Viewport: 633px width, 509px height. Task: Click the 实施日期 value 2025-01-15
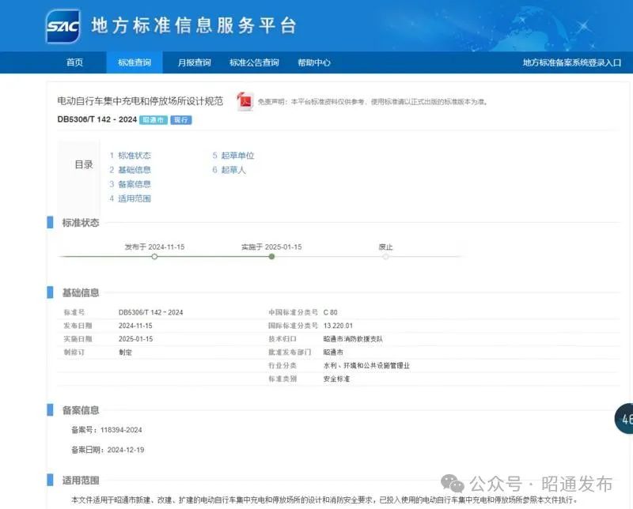pyautogui.click(x=135, y=339)
